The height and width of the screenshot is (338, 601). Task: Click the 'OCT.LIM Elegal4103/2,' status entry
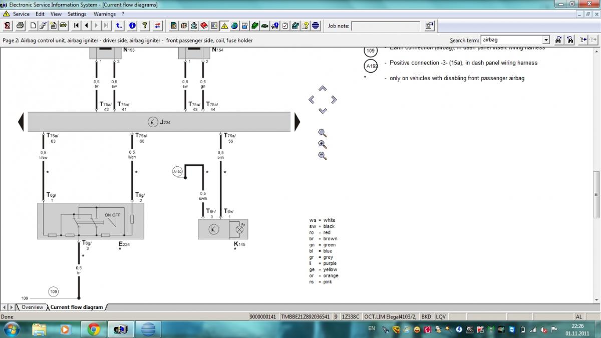(389, 316)
